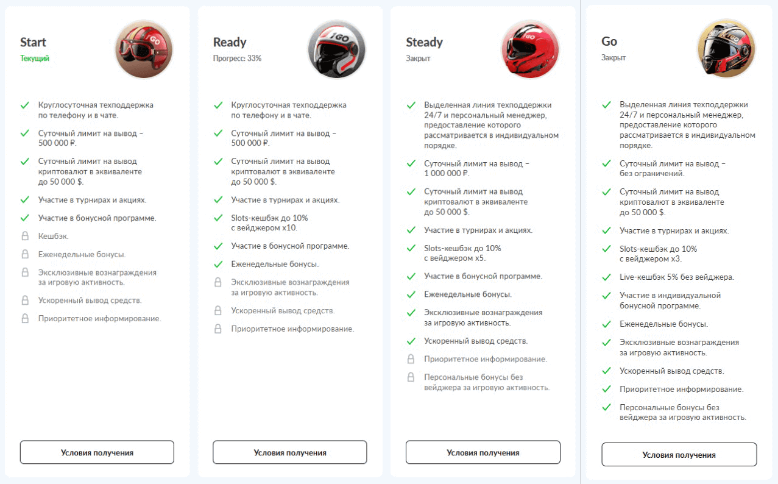Click the lock icon beside Кешбэк in Start
This screenshot has height=484, width=778.
point(25,236)
